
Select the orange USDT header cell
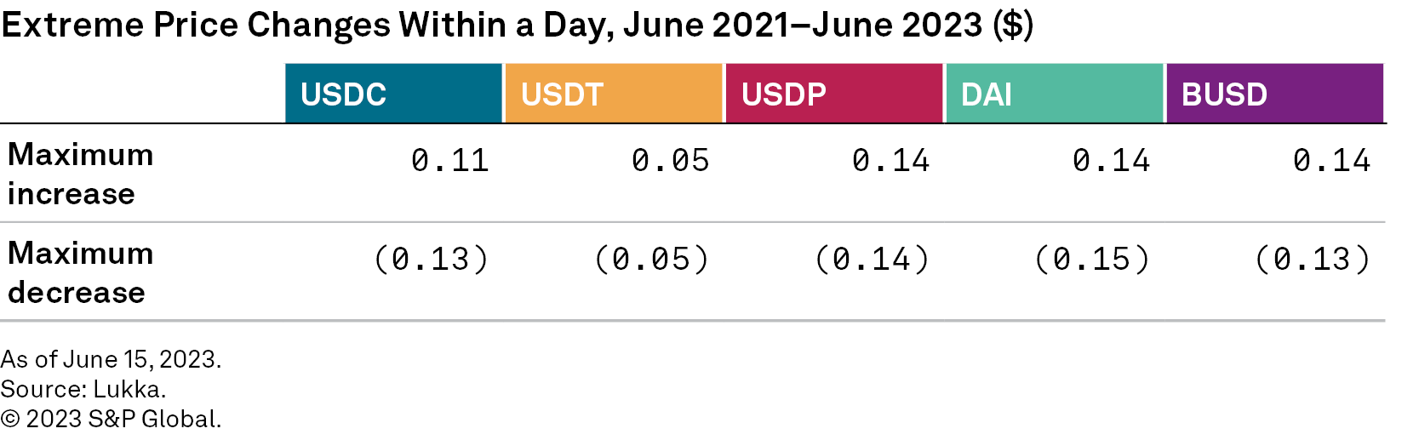click(613, 94)
